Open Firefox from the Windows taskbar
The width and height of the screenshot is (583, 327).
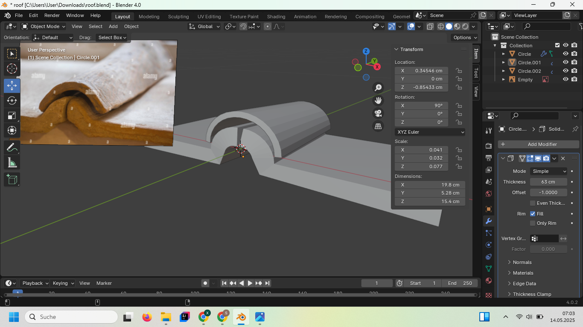[147, 317]
